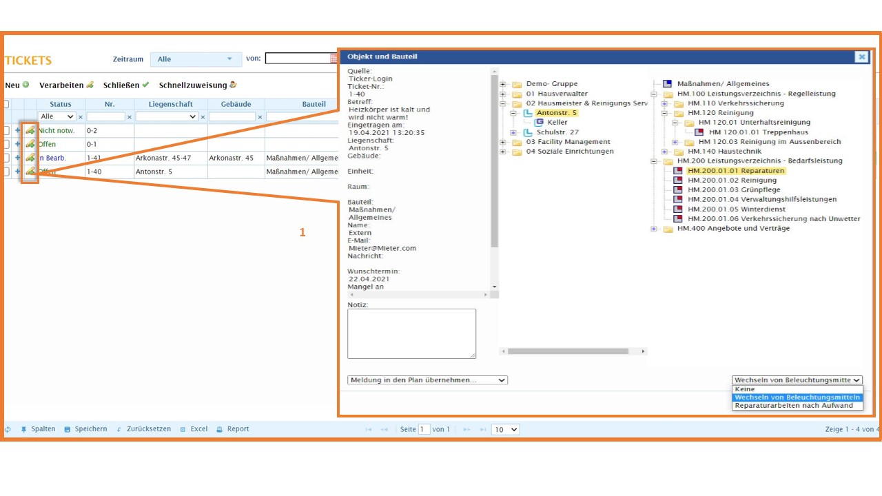882x496 pixels.
Task: Click the Schulstr. 27 property icon
Action: (528, 132)
